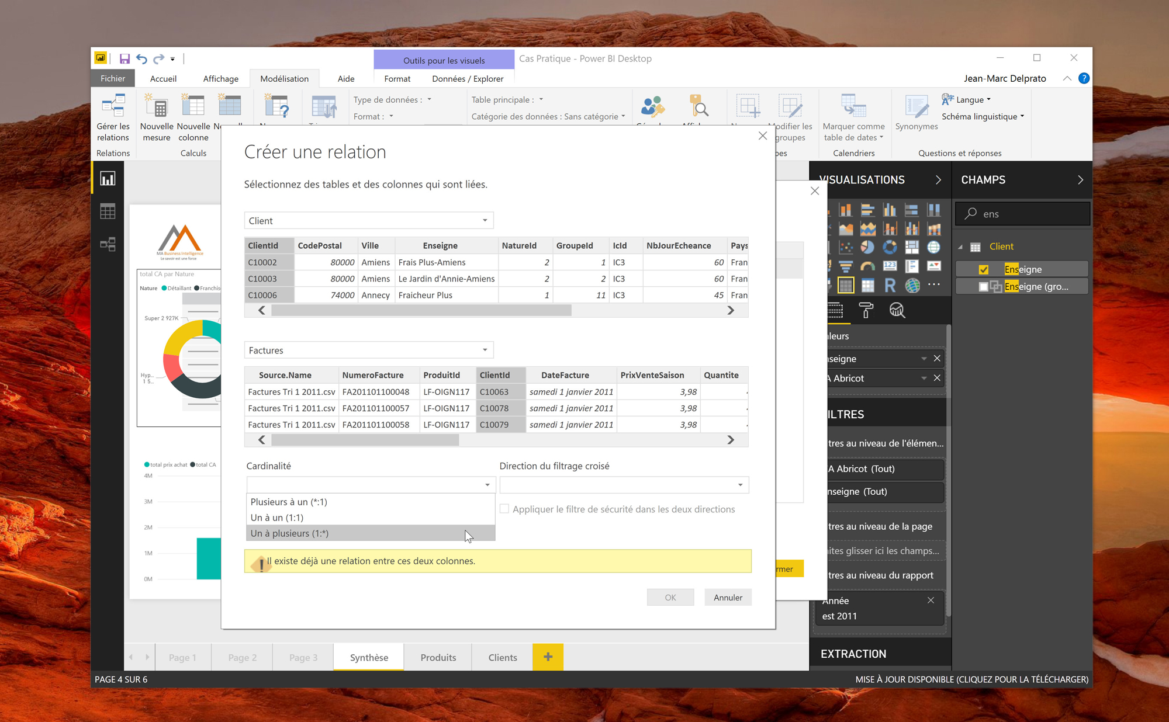The height and width of the screenshot is (722, 1169).
Task: Switch to the Clients report tab
Action: 501,657
